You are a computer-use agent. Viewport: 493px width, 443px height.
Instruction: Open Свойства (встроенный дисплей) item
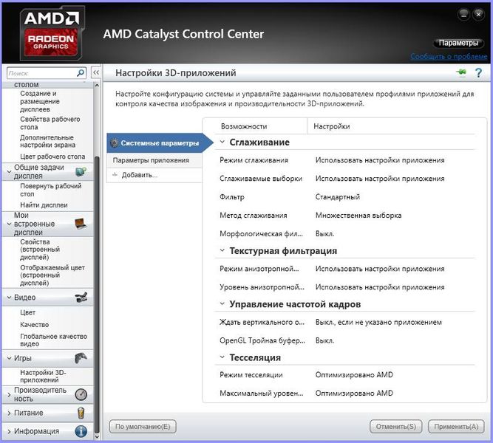point(40,250)
